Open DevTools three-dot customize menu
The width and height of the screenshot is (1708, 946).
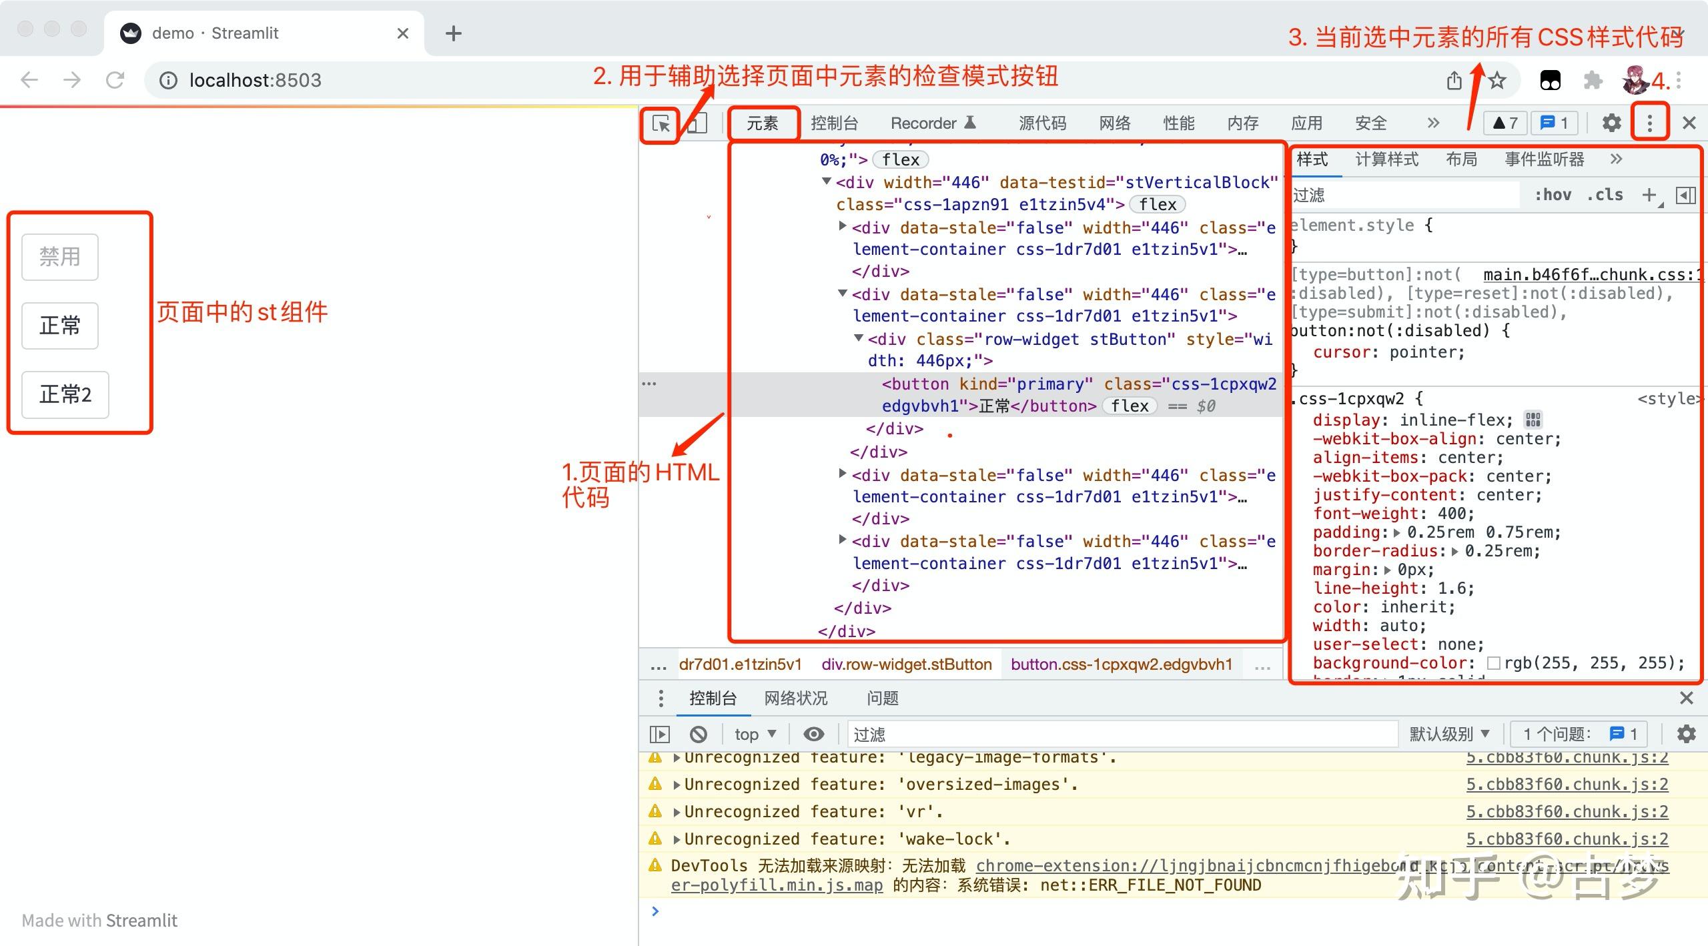[1649, 122]
